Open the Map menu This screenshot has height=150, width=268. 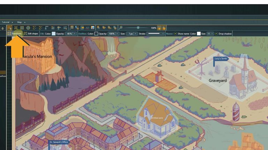[19, 22]
